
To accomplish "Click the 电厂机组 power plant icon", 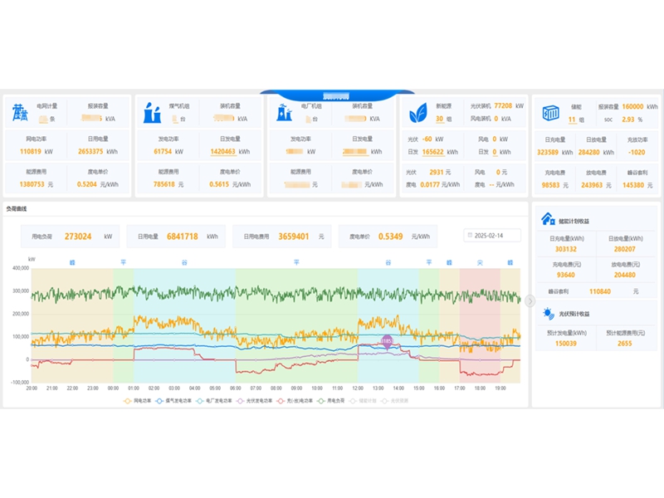I will (x=283, y=112).
